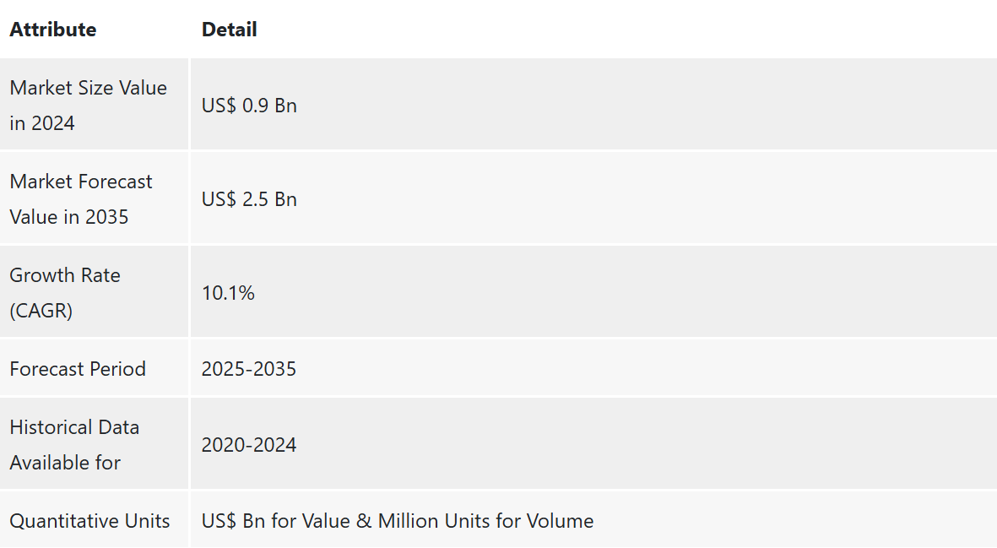Click the word 2035 in forecast label
997x548 pixels.
[x=107, y=217]
